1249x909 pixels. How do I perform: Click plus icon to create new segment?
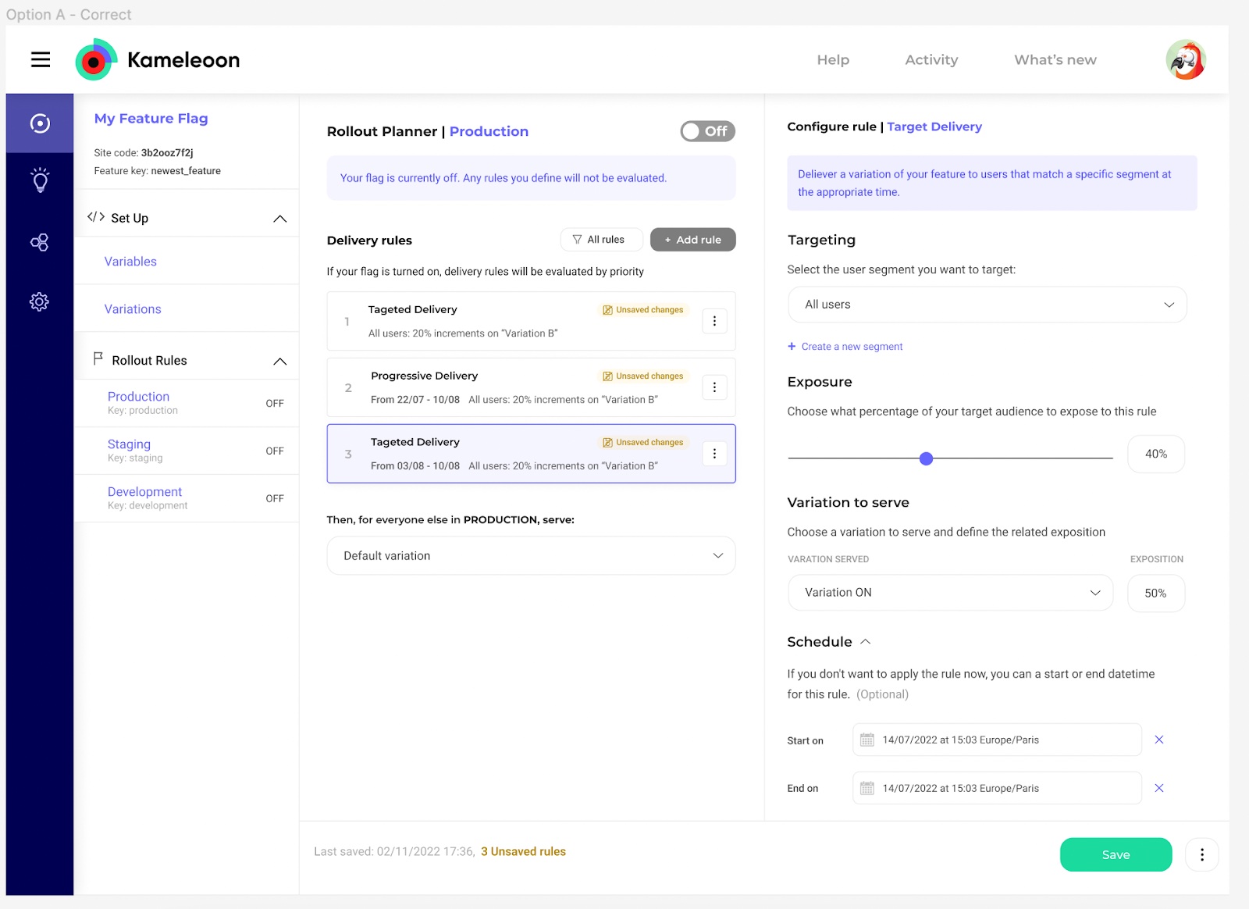coord(792,346)
